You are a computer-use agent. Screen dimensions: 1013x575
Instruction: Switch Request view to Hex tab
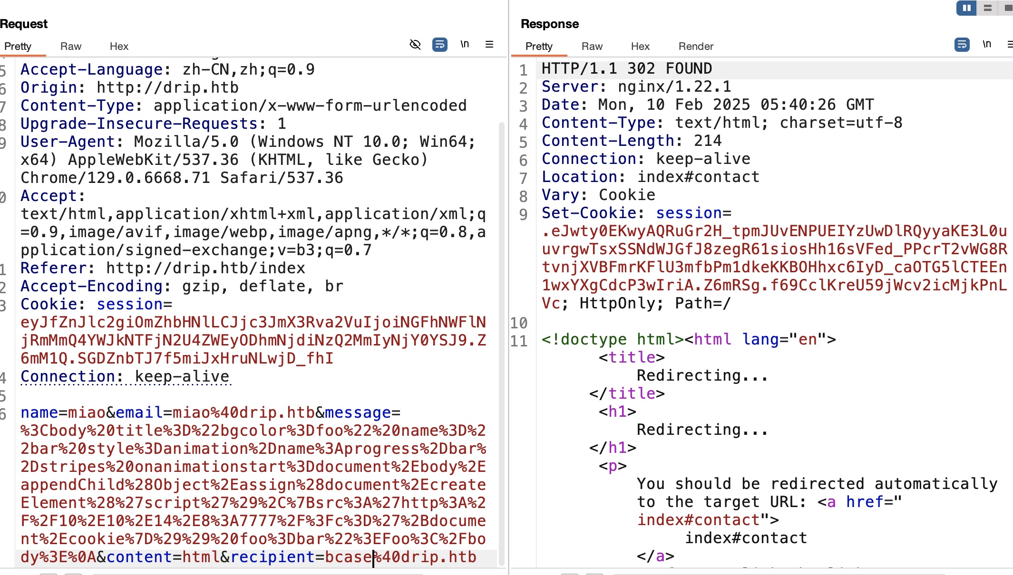tap(119, 47)
